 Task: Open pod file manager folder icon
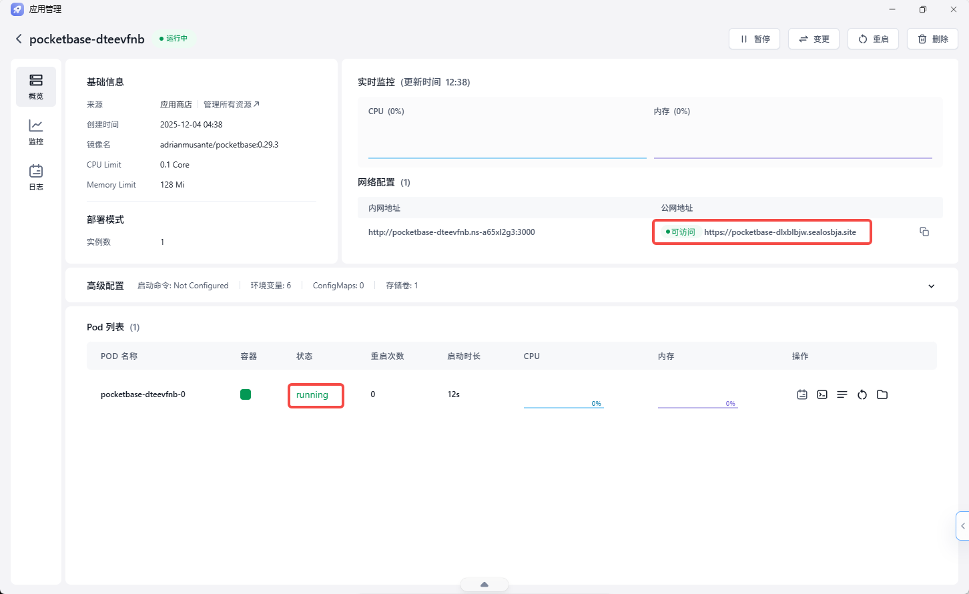tap(882, 394)
